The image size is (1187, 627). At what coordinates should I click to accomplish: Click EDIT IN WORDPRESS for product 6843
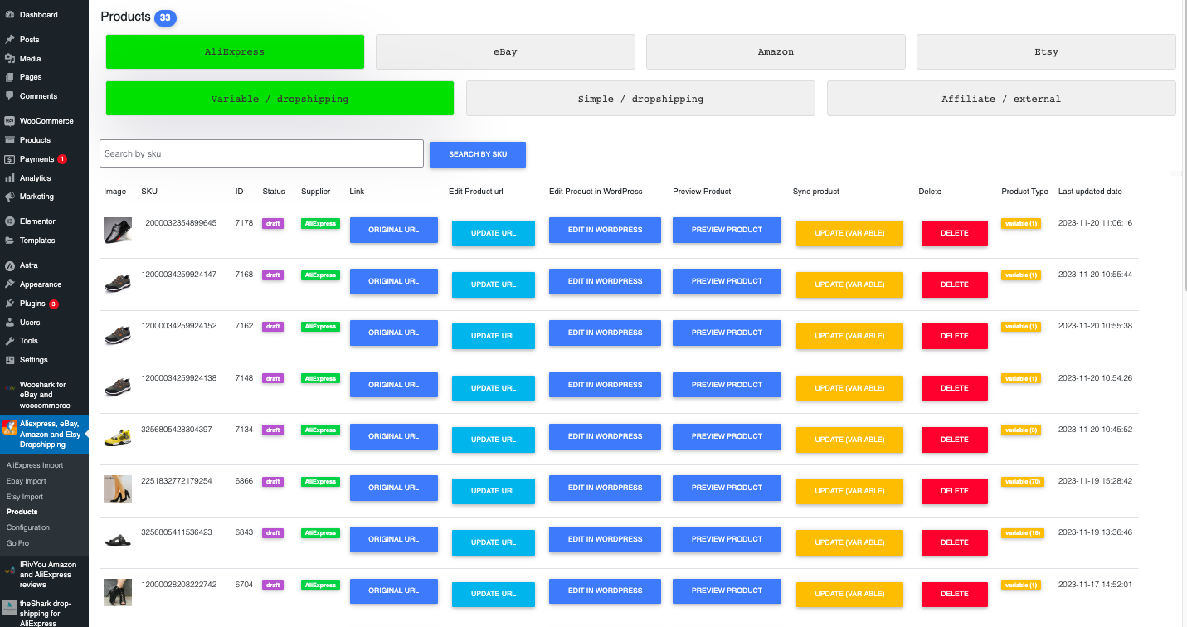tap(605, 539)
